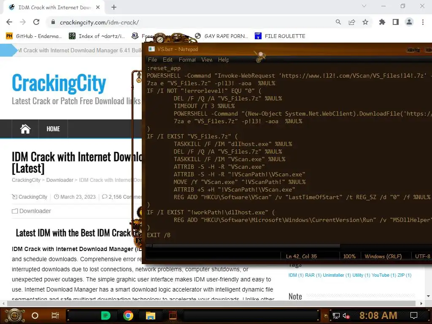Click the March 23, 2023 post date
This screenshot has width=432, height=324.
coord(78,197)
